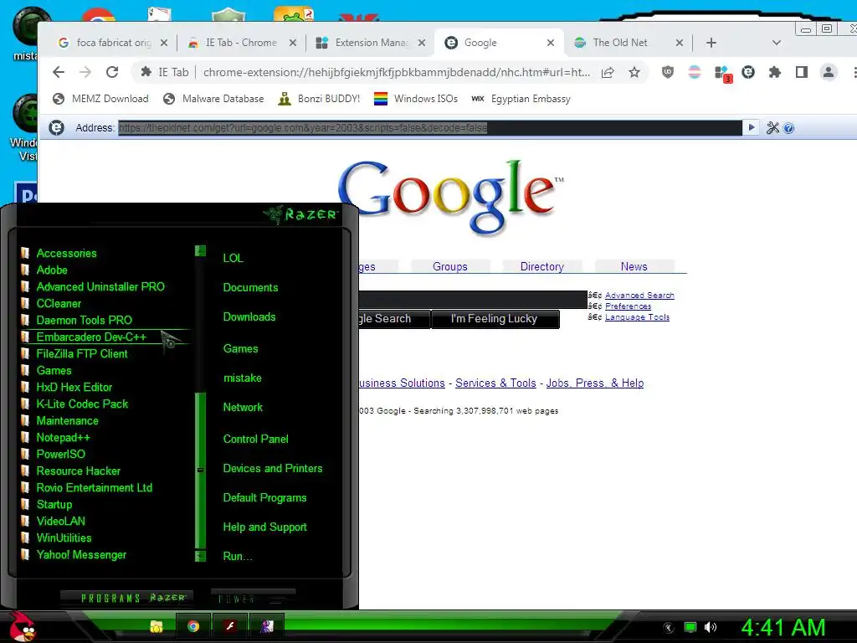857x643 pixels.
Task: Open Run... from start menu
Action: click(237, 557)
